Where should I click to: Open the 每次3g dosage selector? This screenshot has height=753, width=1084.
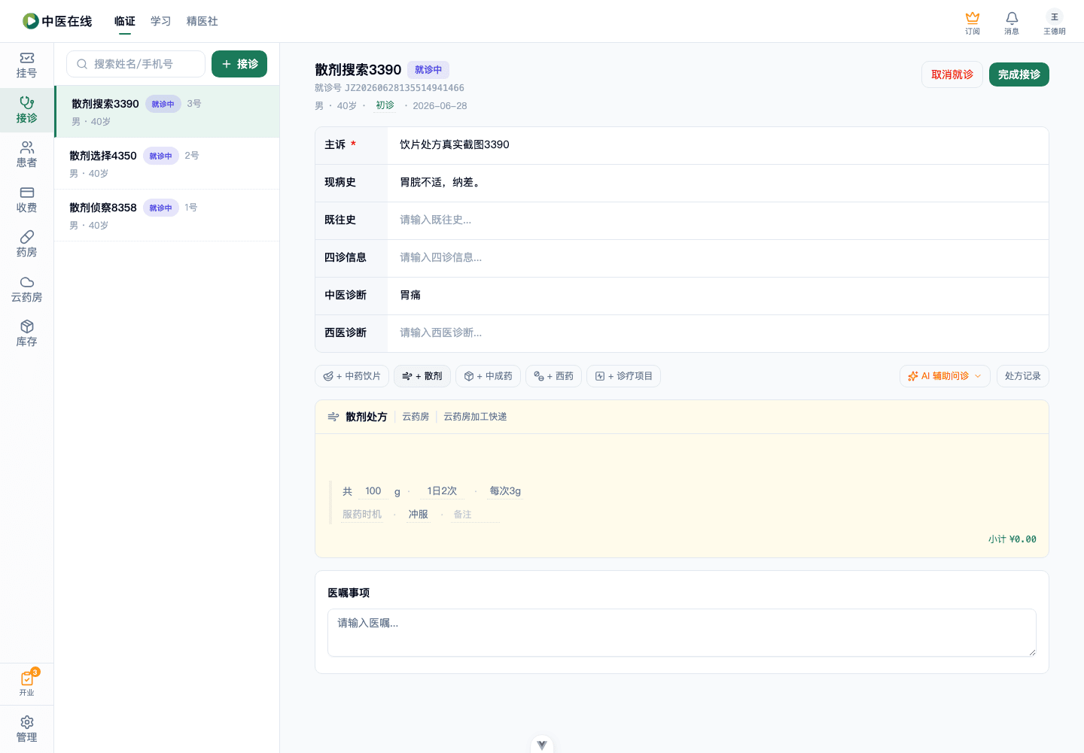pyautogui.click(x=505, y=491)
